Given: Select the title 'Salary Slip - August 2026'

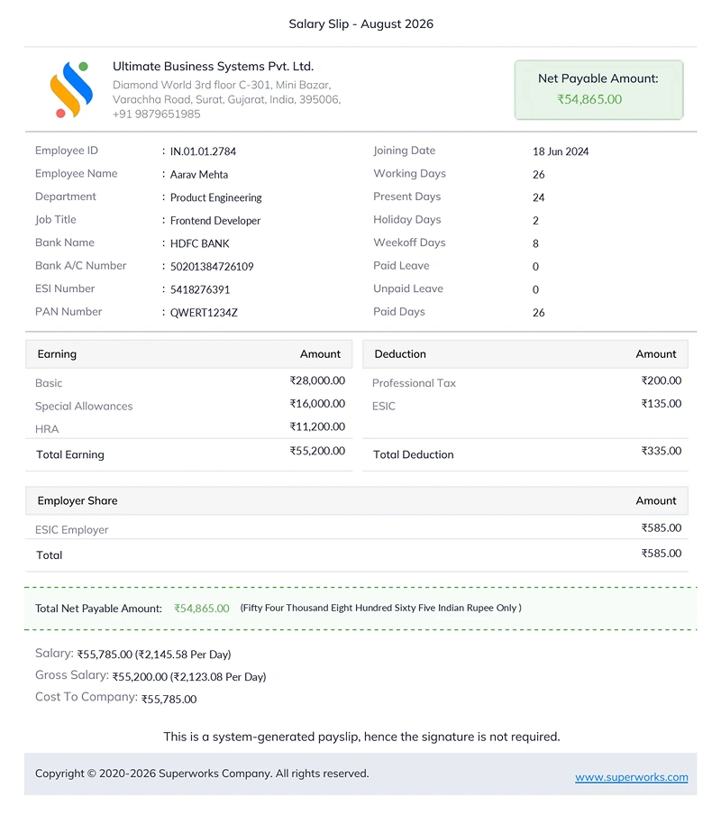Looking at the screenshot, I should tap(361, 24).
